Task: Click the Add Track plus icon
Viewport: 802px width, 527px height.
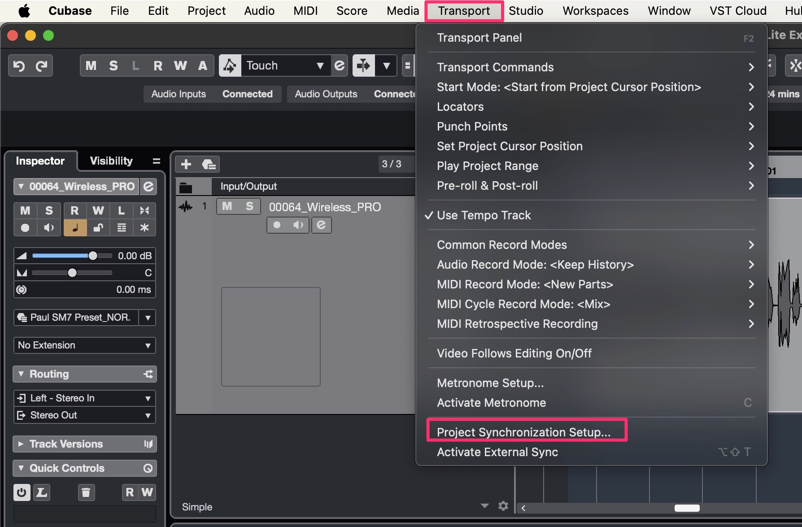Action: click(x=186, y=165)
